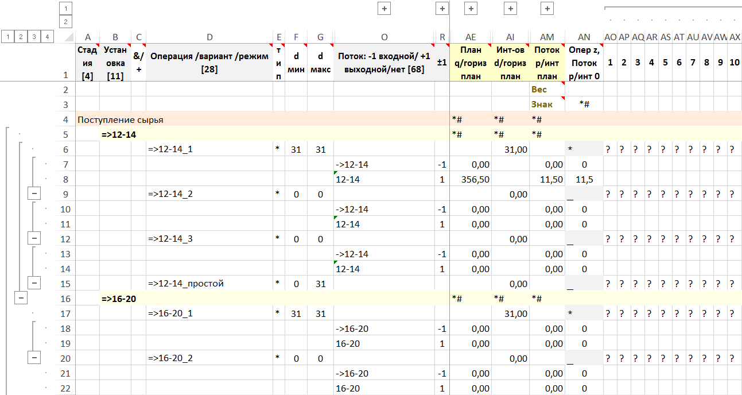Image resolution: width=742 pixels, height=395 pixels.
Task: Collapse row group with minus at row 20
Action: pos(34,358)
